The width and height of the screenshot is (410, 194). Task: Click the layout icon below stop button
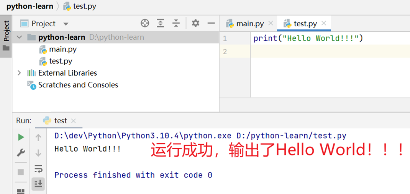(x=21, y=191)
